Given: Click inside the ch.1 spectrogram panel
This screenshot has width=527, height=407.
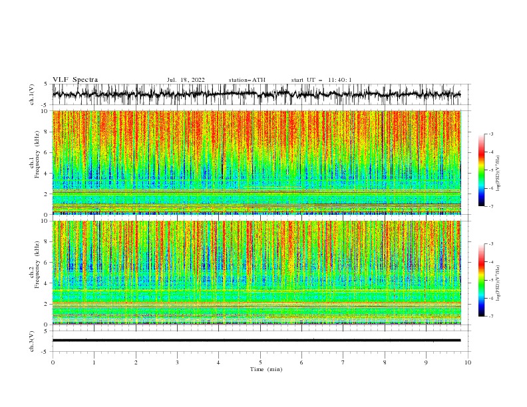Looking at the screenshot, I should click(x=256, y=162).
